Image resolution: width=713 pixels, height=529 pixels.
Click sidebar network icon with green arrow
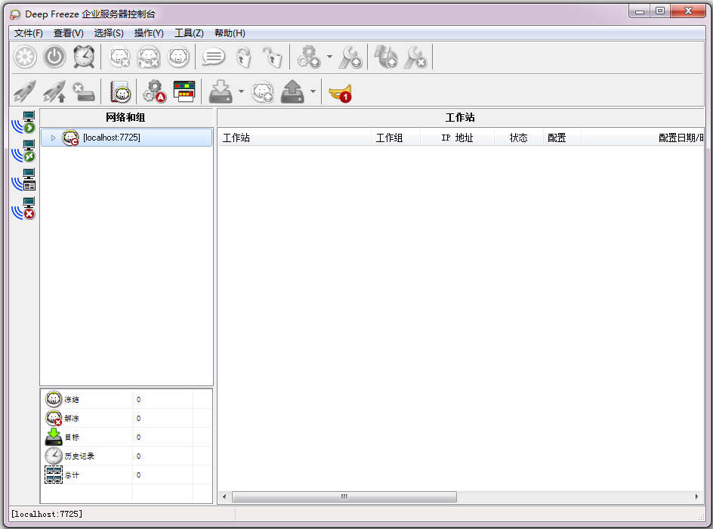click(x=23, y=122)
